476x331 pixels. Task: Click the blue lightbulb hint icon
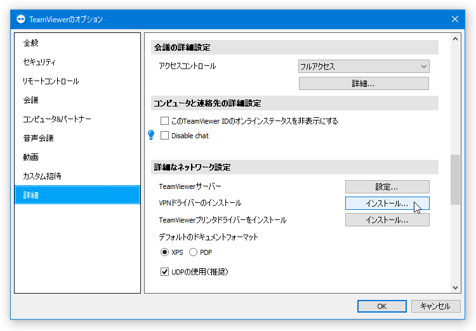151,135
